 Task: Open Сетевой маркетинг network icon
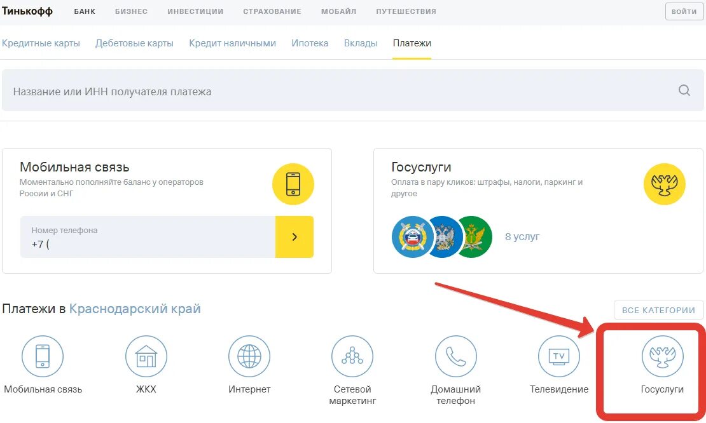click(x=352, y=356)
